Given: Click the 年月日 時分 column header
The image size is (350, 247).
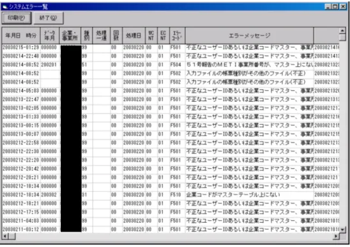Looking at the screenshot, I should (21, 36).
